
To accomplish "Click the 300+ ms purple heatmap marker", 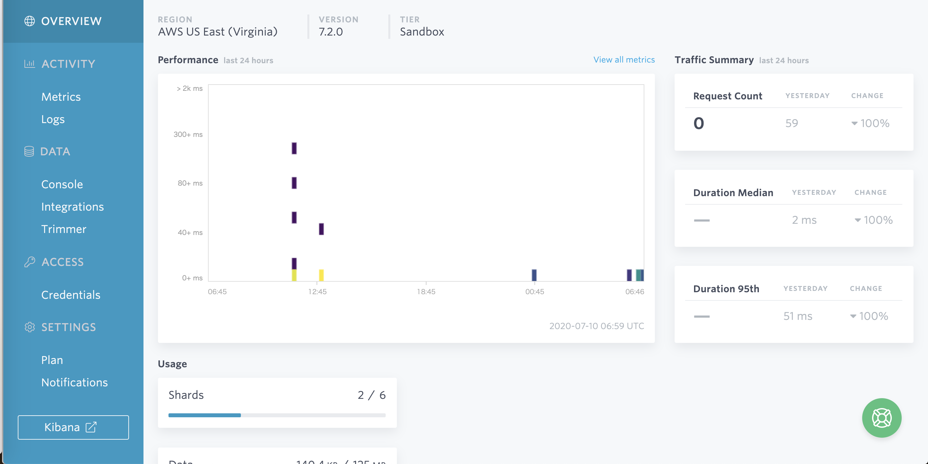I will pos(294,148).
